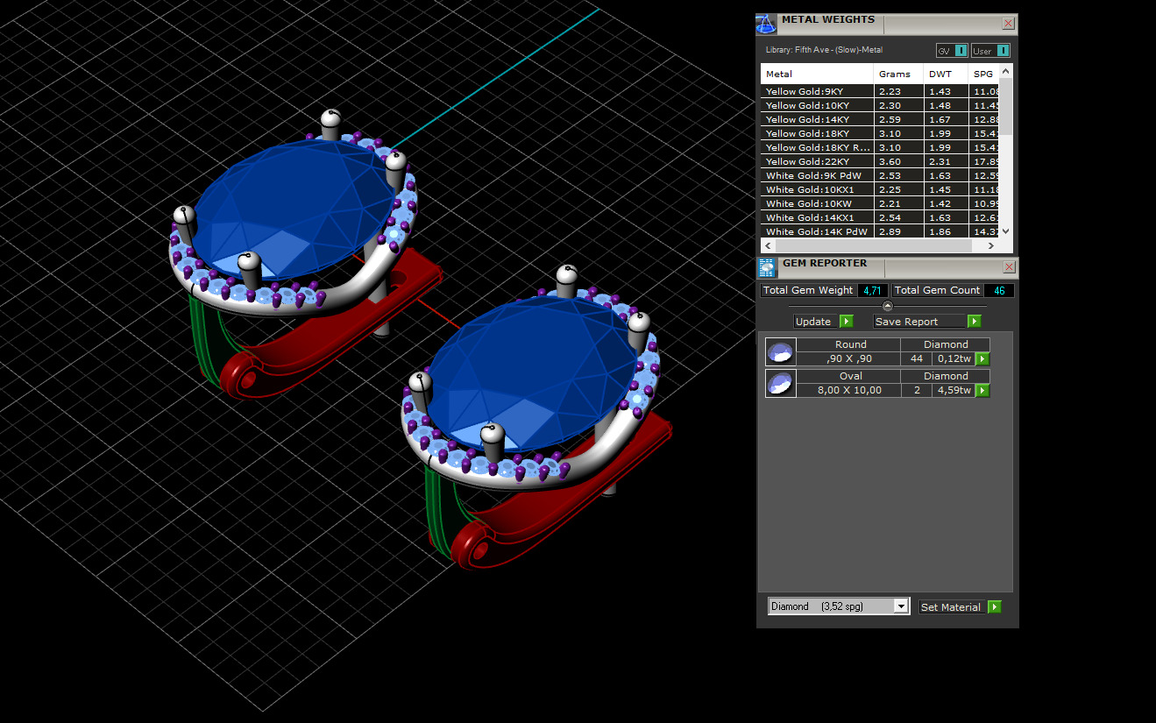The height and width of the screenshot is (723, 1156).
Task: Select the Round gem thumbnail
Action: pos(780,352)
